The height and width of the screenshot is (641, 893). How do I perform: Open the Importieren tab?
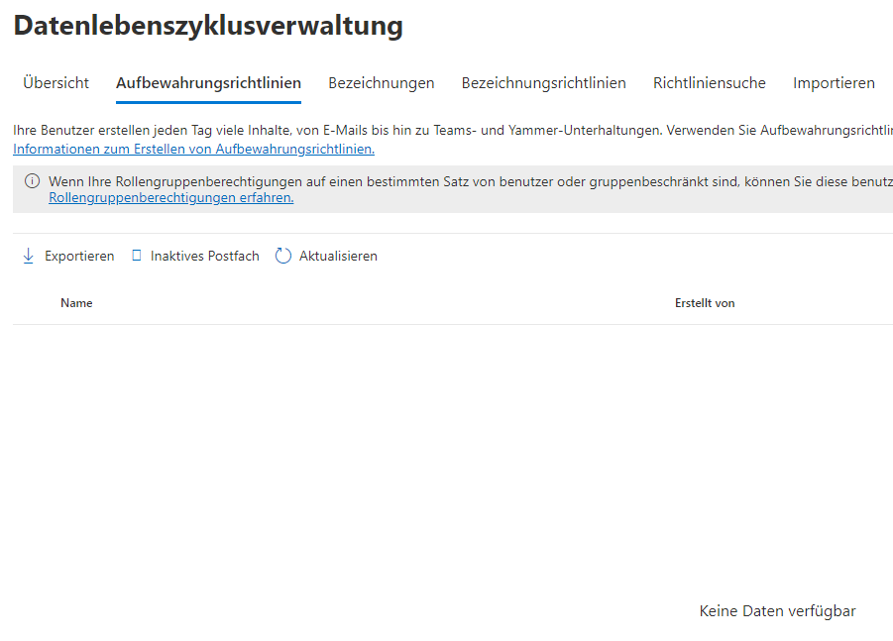[x=834, y=83]
